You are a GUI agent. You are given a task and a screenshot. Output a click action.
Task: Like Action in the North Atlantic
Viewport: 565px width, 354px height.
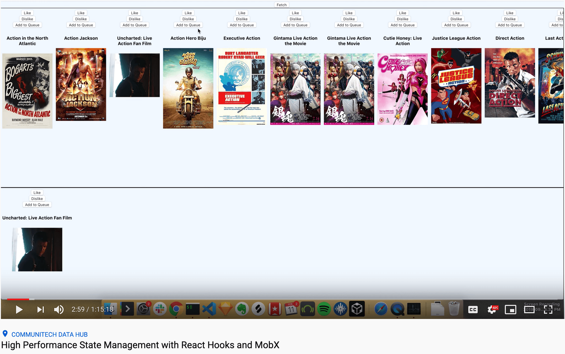[27, 13]
